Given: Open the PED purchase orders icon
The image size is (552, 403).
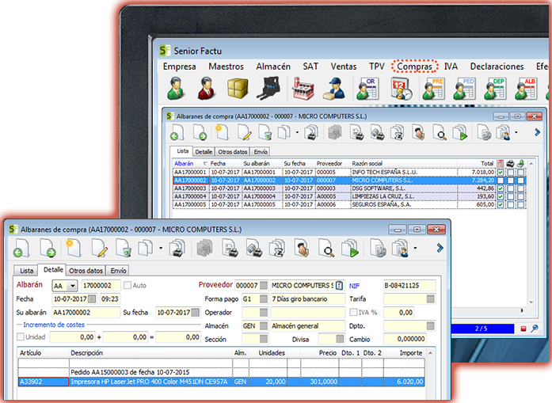Looking at the screenshot, I should (464, 89).
